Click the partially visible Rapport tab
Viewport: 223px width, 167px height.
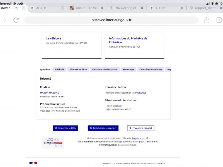169,69
